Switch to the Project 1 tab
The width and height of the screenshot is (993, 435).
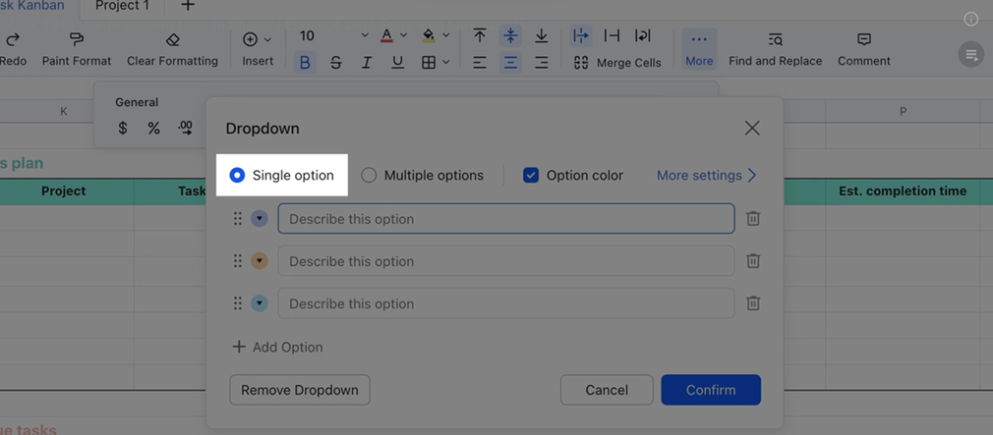(122, 6)
